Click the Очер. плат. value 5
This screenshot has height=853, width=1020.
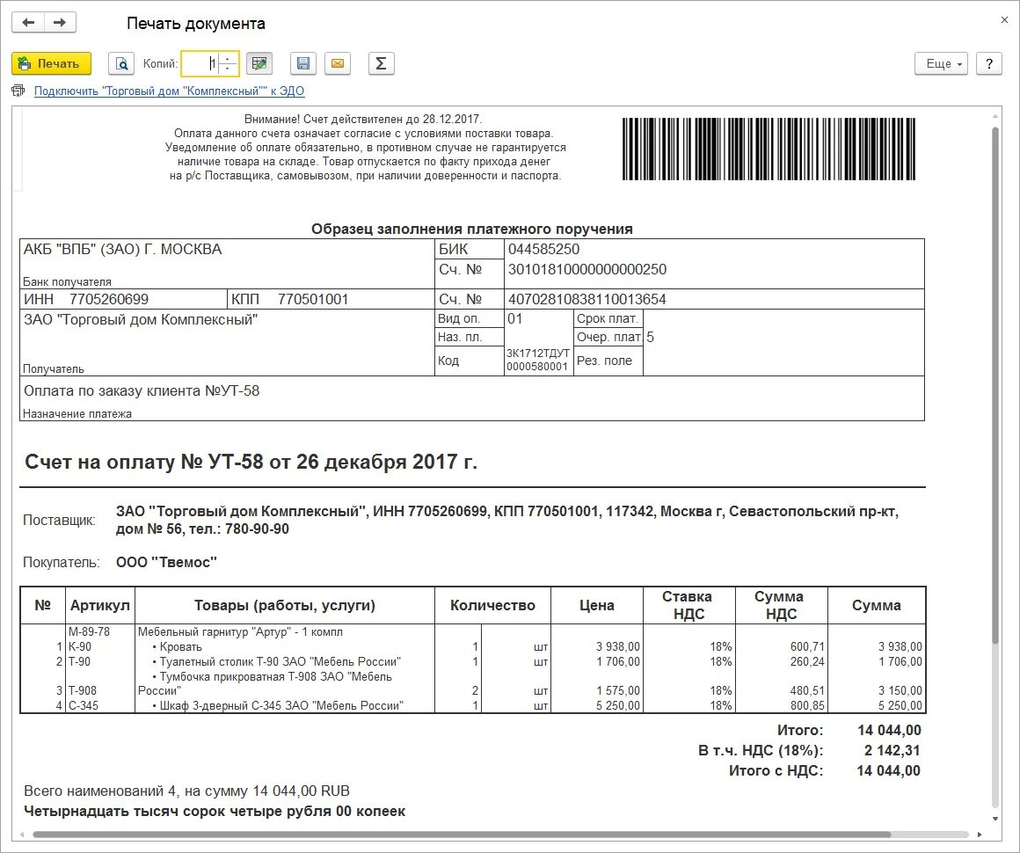pyautogui.click(x=650, y=337)
